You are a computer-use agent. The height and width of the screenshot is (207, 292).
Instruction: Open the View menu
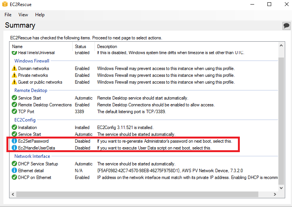[23, 15]
